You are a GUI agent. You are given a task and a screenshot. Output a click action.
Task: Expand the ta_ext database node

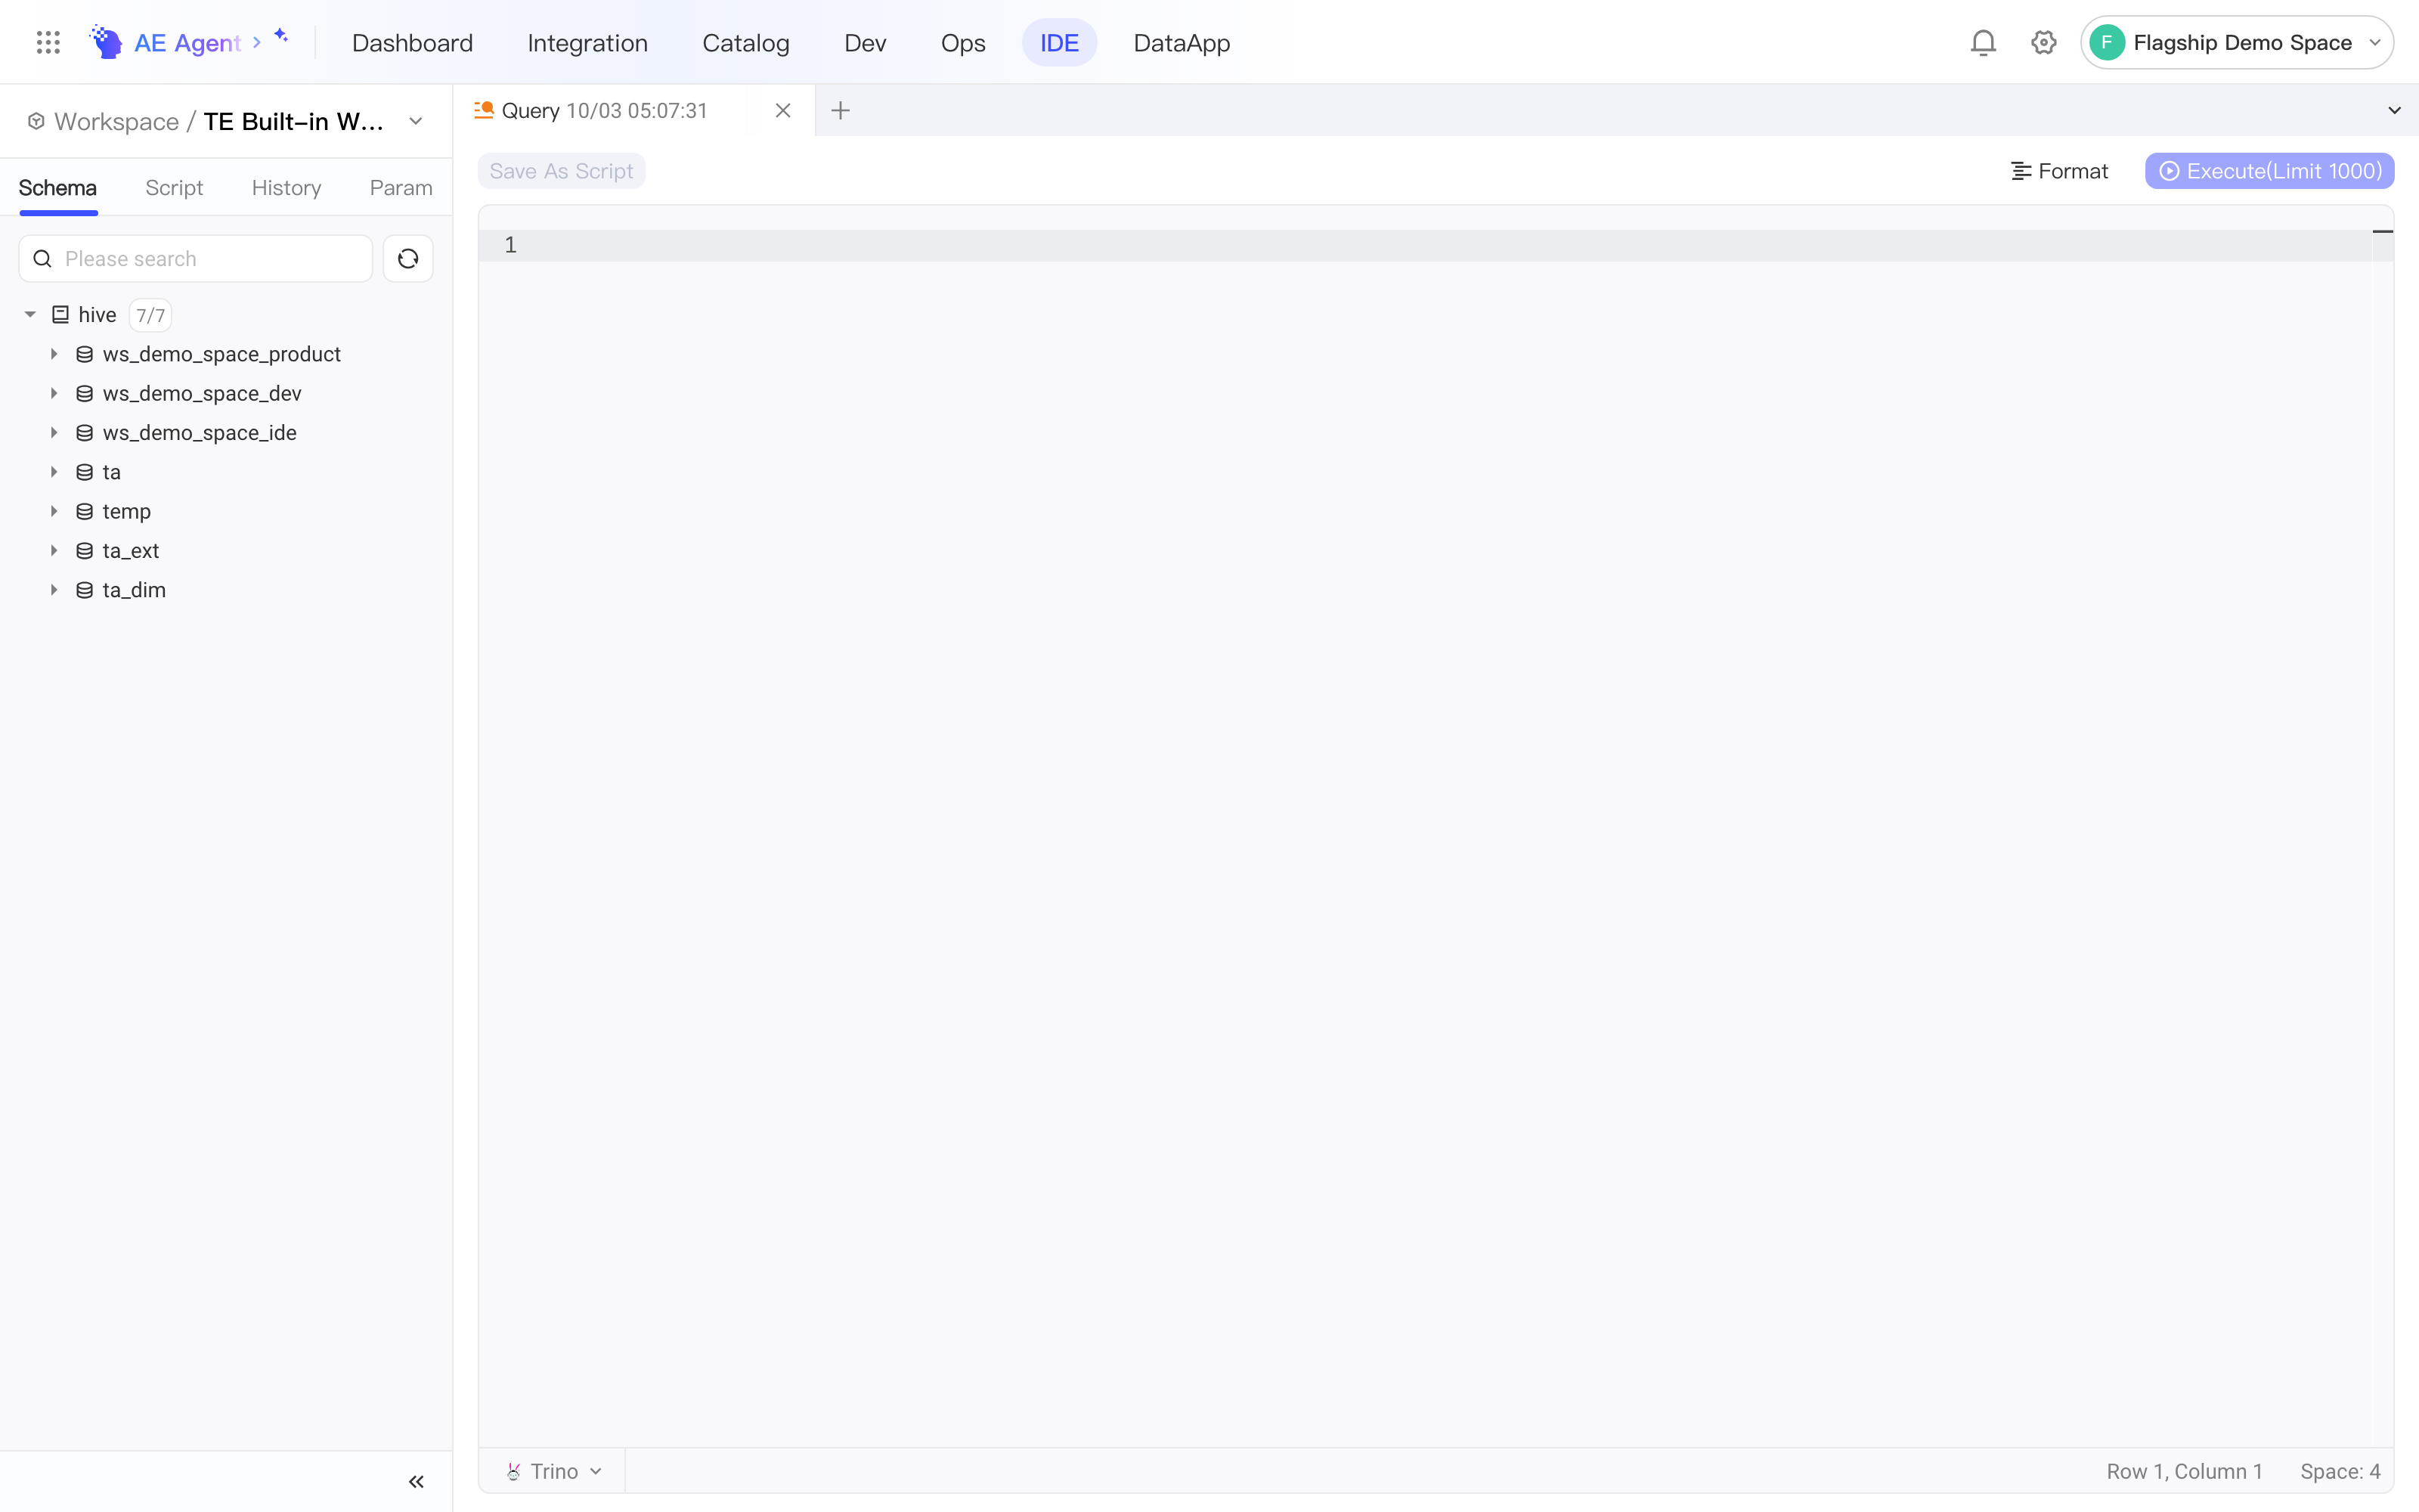click(x=54, y=551)
